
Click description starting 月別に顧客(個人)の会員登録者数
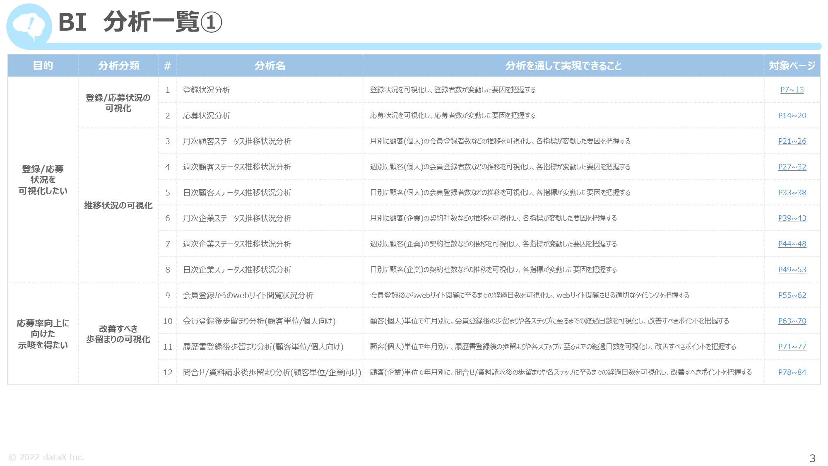coord(500,141)
